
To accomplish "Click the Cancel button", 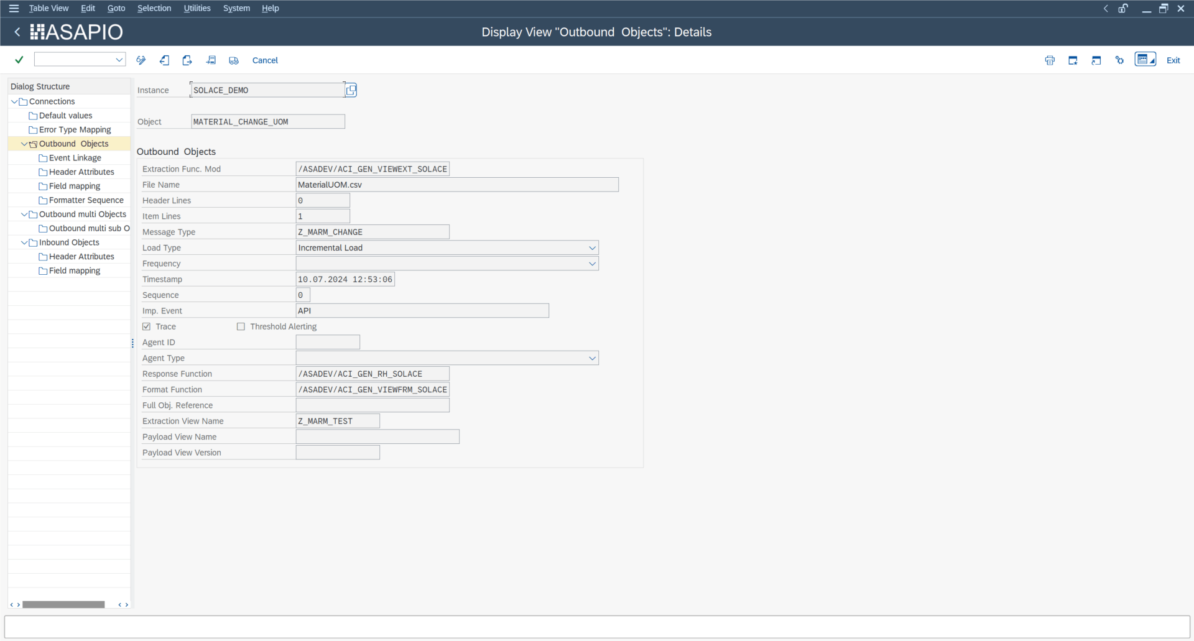I will (x=265, y=60).
